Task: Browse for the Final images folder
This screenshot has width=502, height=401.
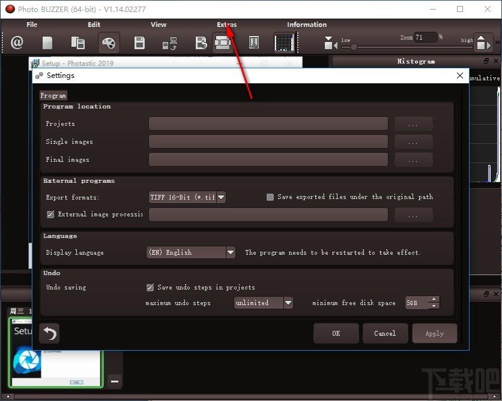Action: (413, 159)
